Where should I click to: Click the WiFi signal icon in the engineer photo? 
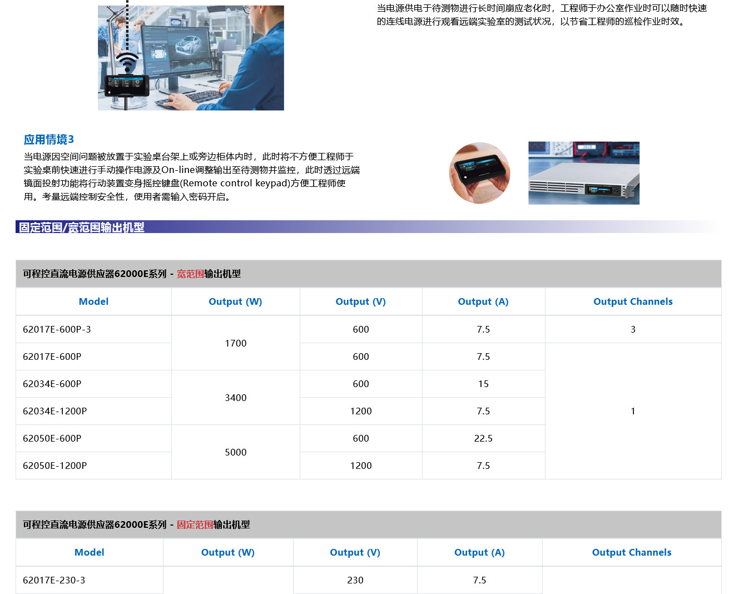(x=127, y=62)
